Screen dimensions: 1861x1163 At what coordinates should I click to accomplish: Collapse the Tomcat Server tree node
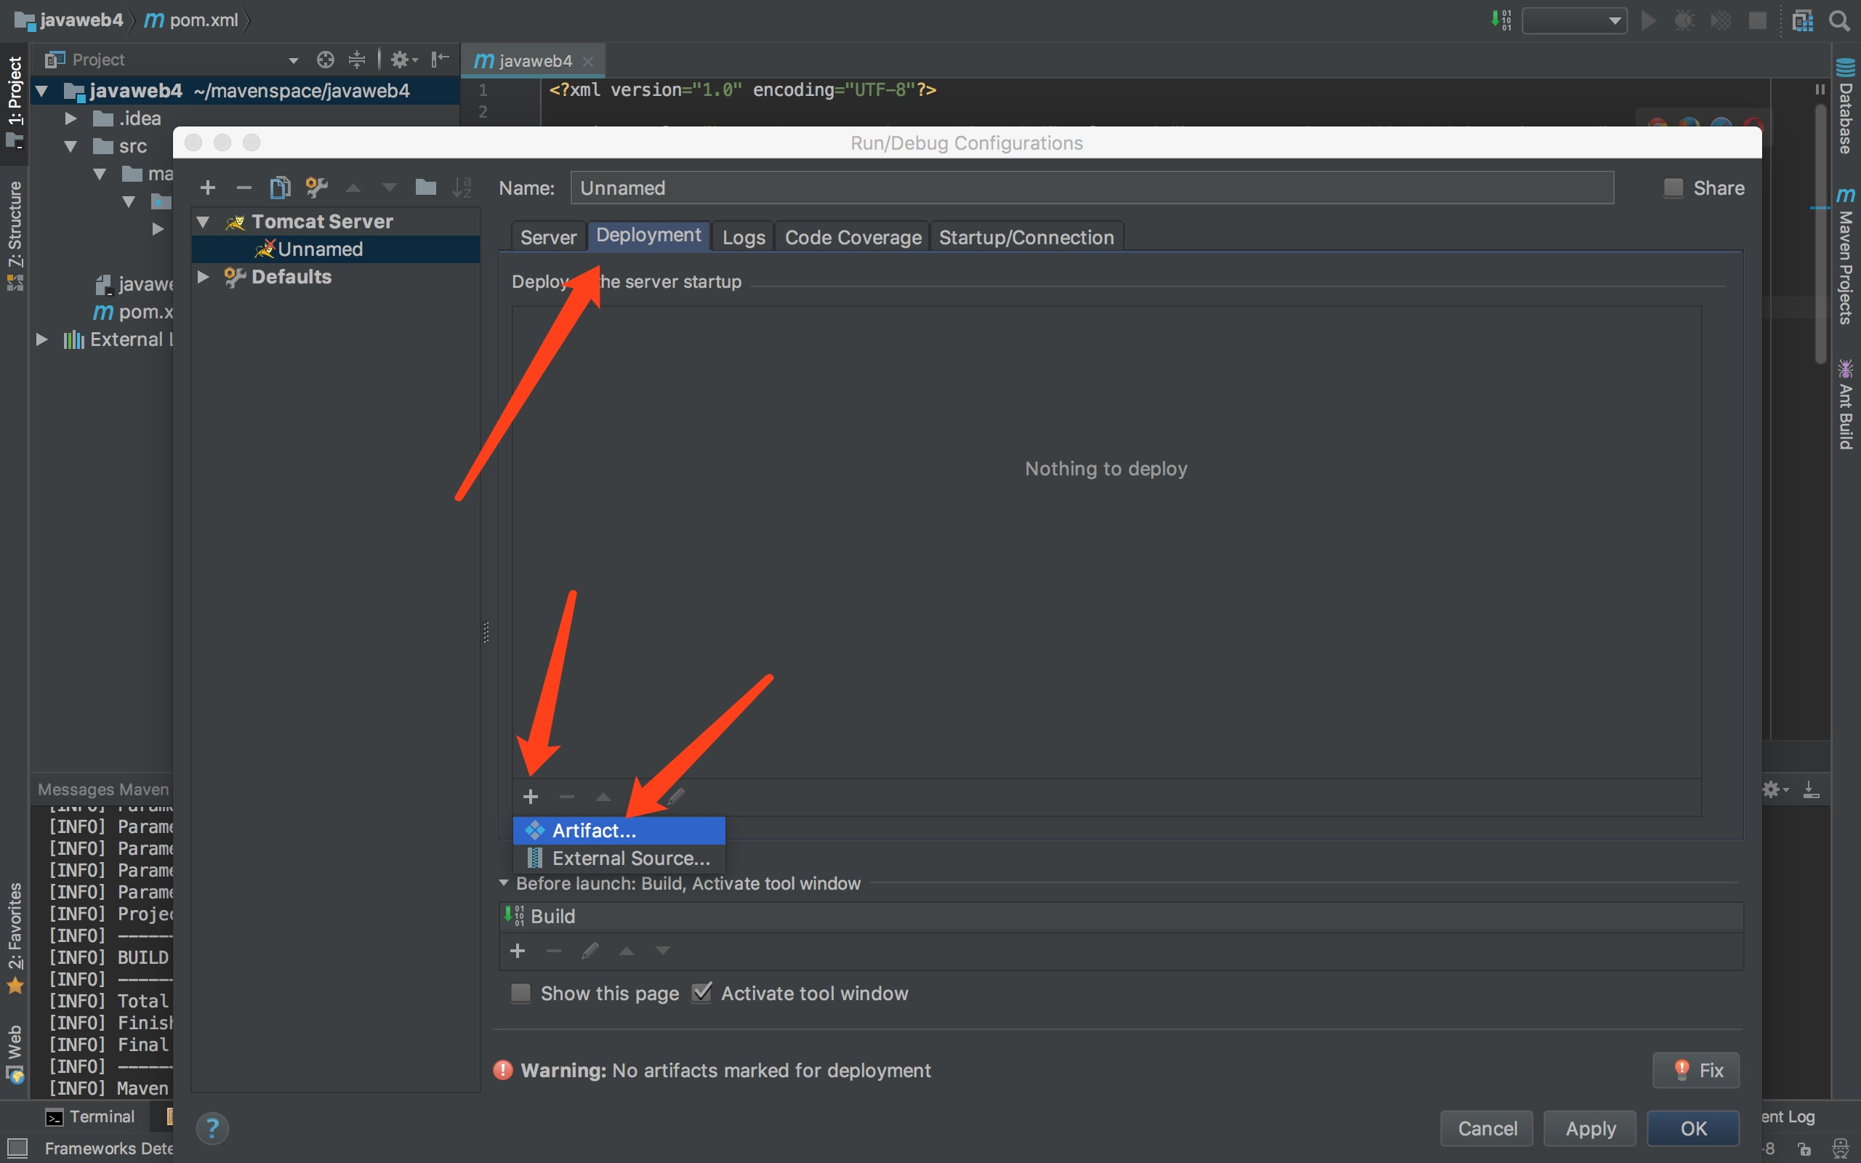click(203, 222)
